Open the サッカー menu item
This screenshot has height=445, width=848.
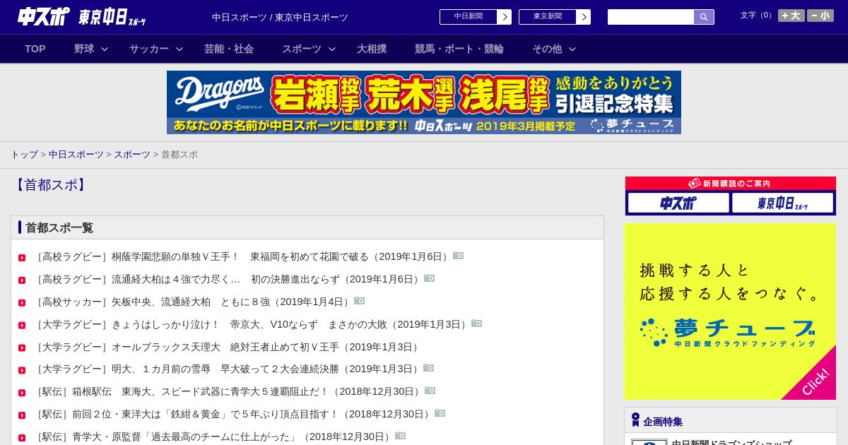tap(149, 49)
